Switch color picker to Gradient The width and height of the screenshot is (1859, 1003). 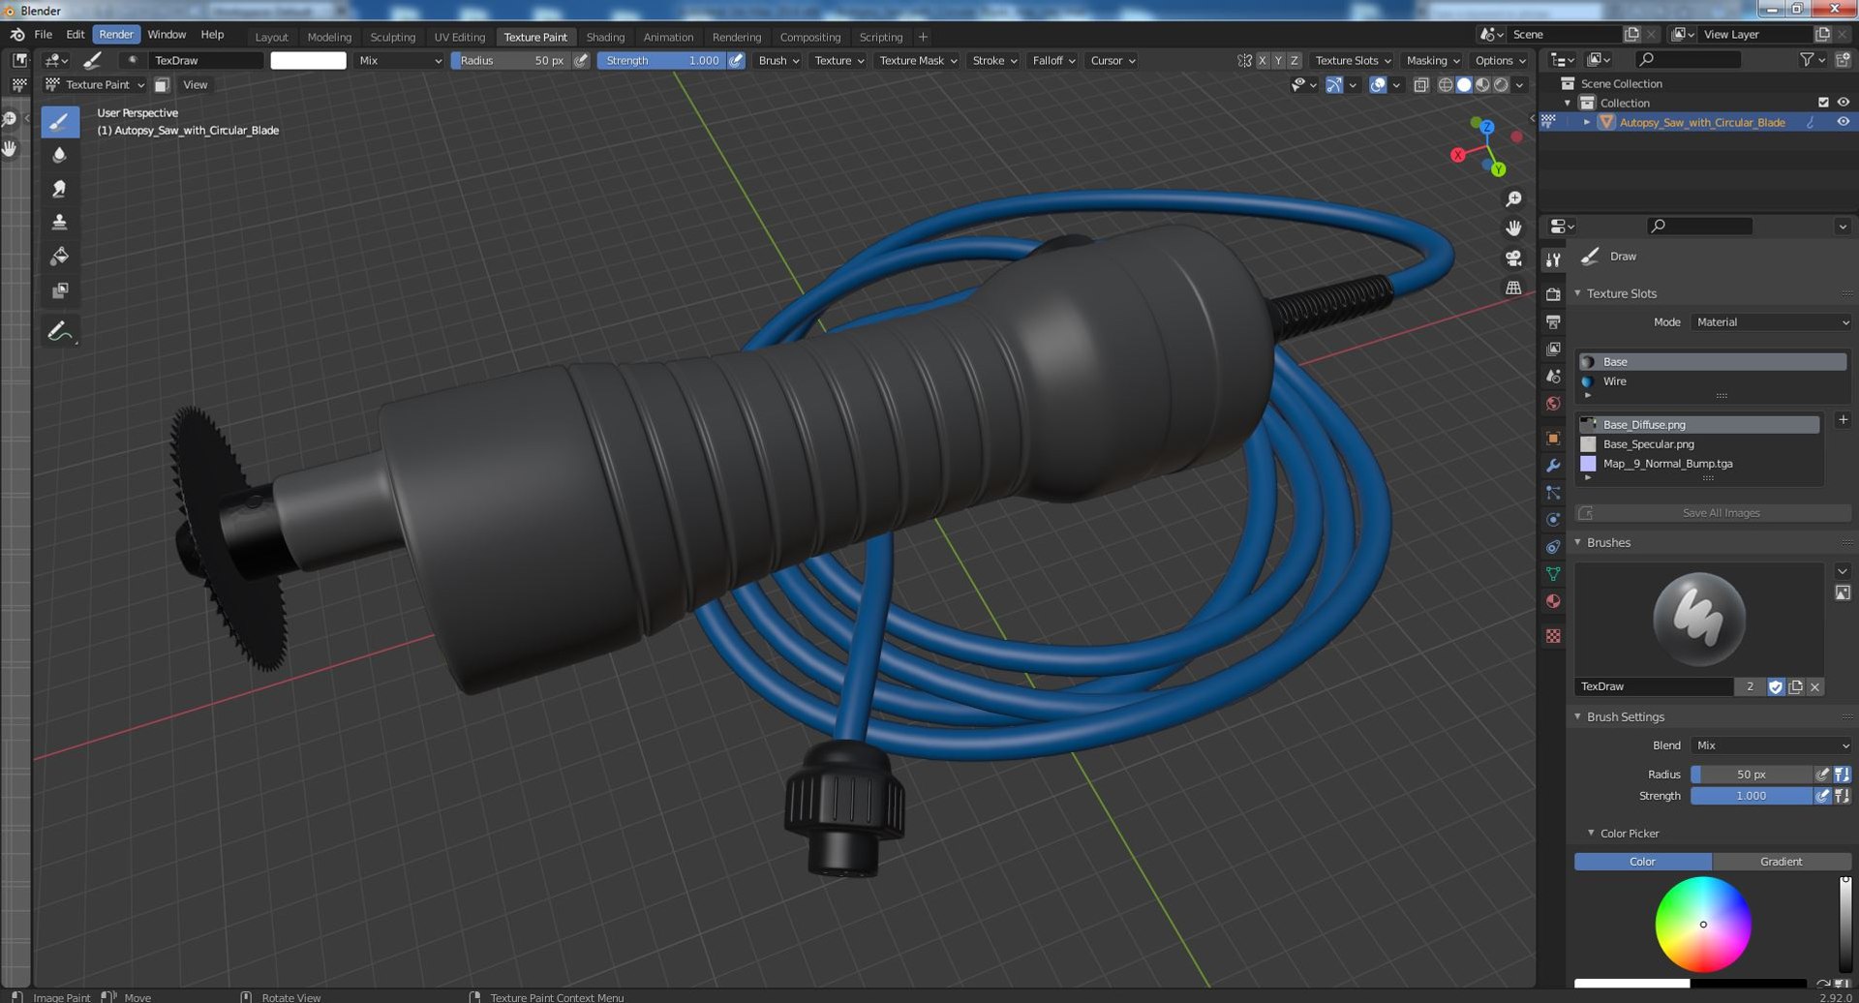click(1782, 862)
